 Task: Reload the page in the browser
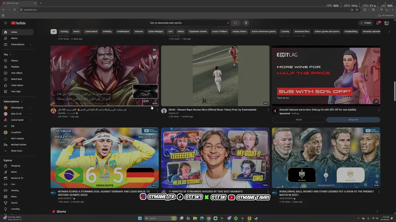pyautogui.click(x=14, y=10)
